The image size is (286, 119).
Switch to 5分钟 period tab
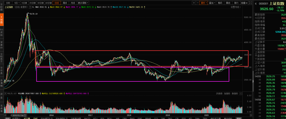[x=24, y=3]
